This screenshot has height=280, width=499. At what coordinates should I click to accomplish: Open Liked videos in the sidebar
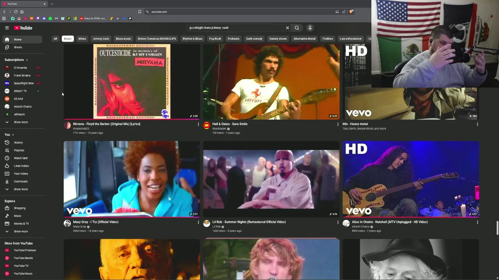(x=22, y=166)
